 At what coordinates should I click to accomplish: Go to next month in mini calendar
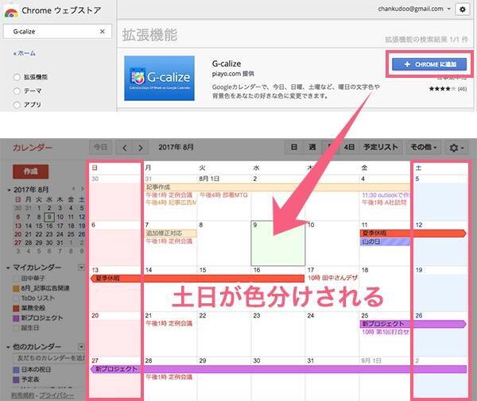(82, 189)
